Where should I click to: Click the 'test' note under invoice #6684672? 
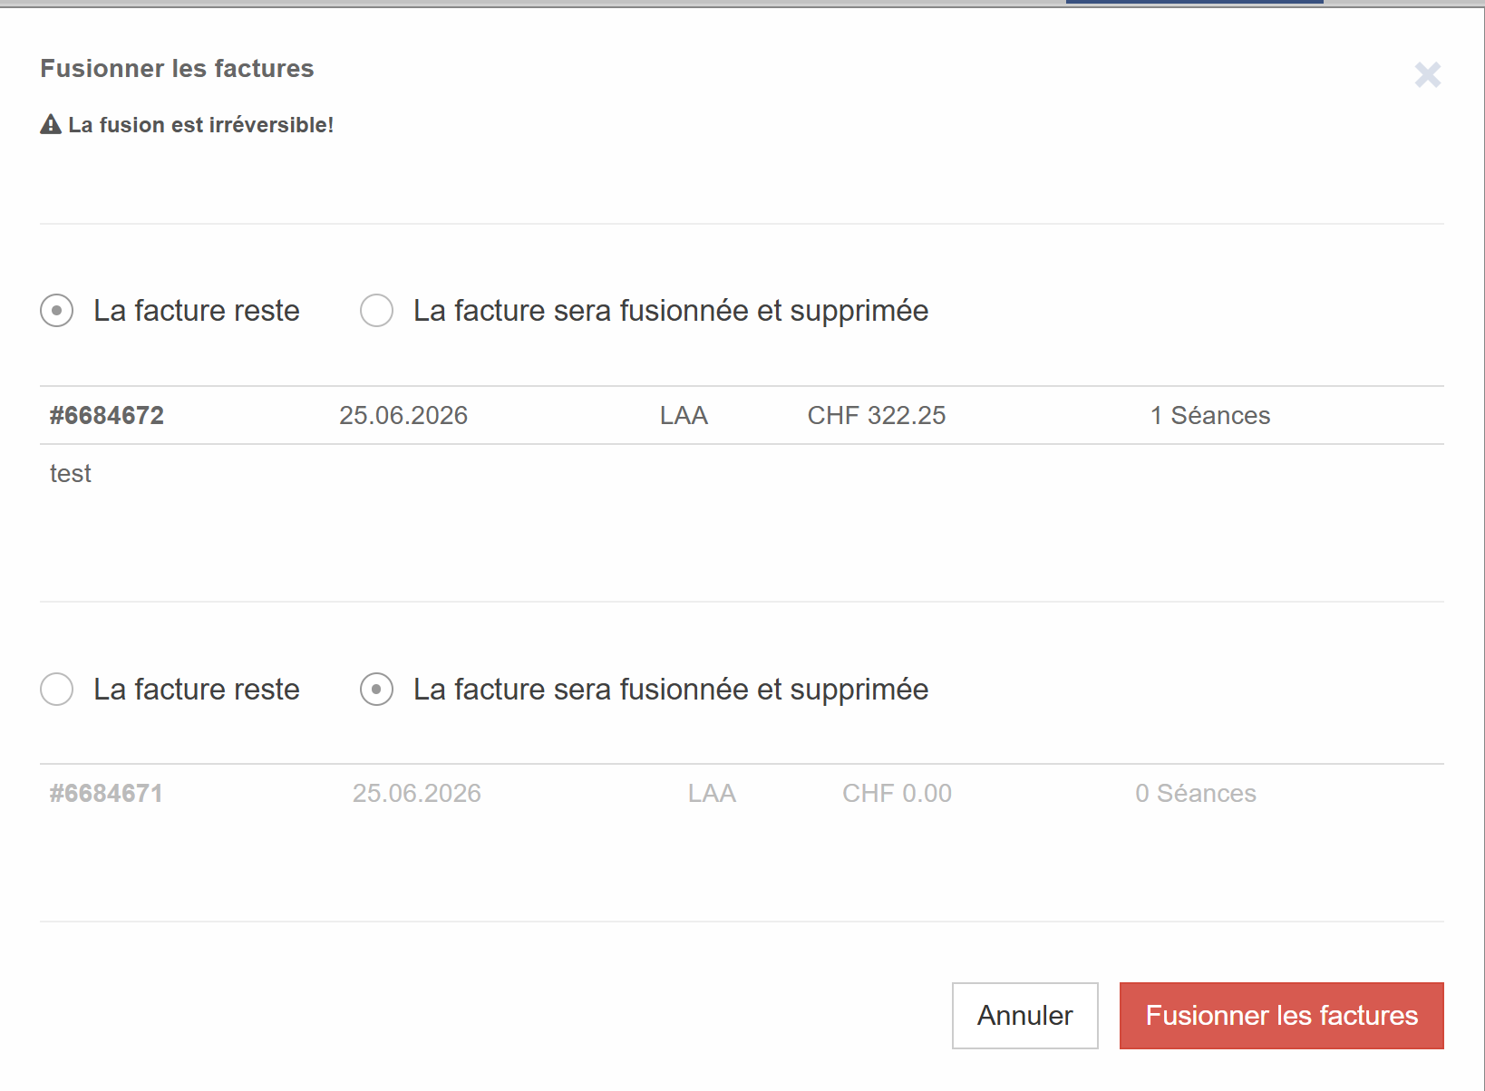coord(71,474)
